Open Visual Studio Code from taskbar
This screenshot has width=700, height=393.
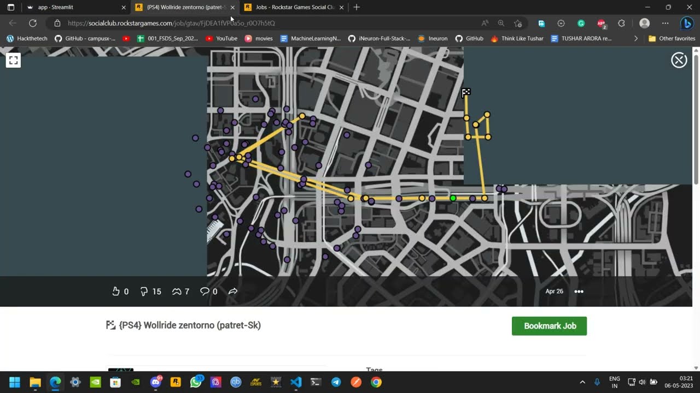(x=296, y=382)
